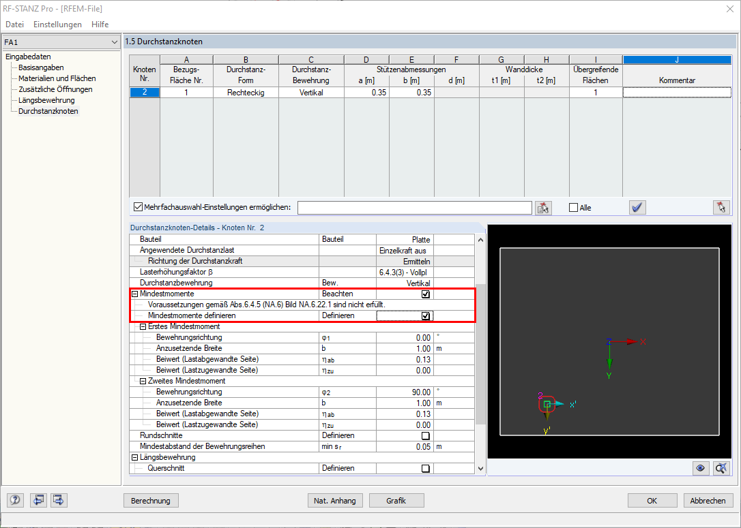
Task: Select table column header J Kommentar
Action: coord(676,59)
